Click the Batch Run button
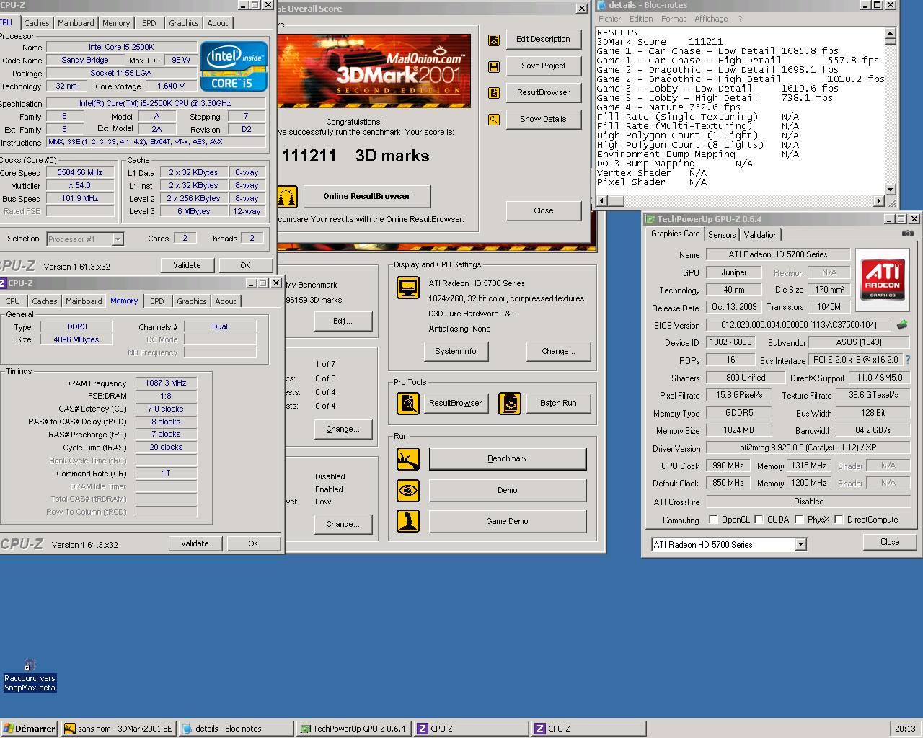This screenshot has width=923, height=738. 558,403
